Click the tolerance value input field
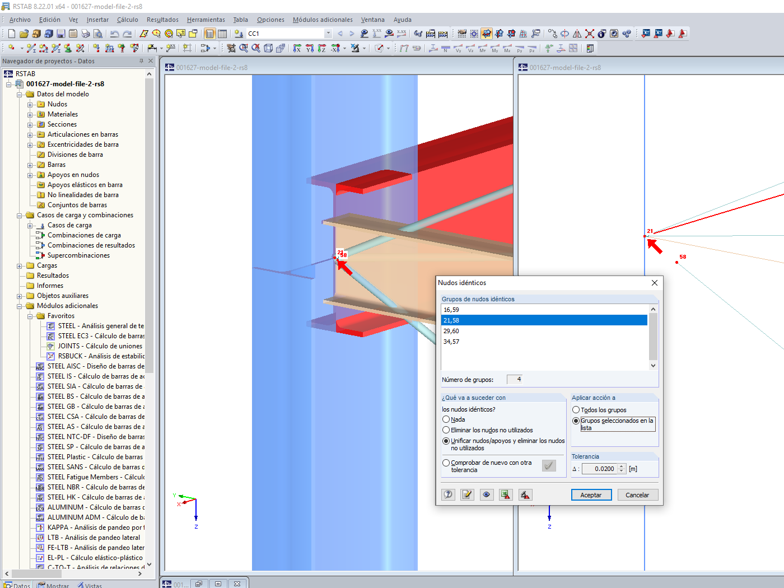Image resolution: width=784 pixels, height=588 pixels. tap(599, 469)
